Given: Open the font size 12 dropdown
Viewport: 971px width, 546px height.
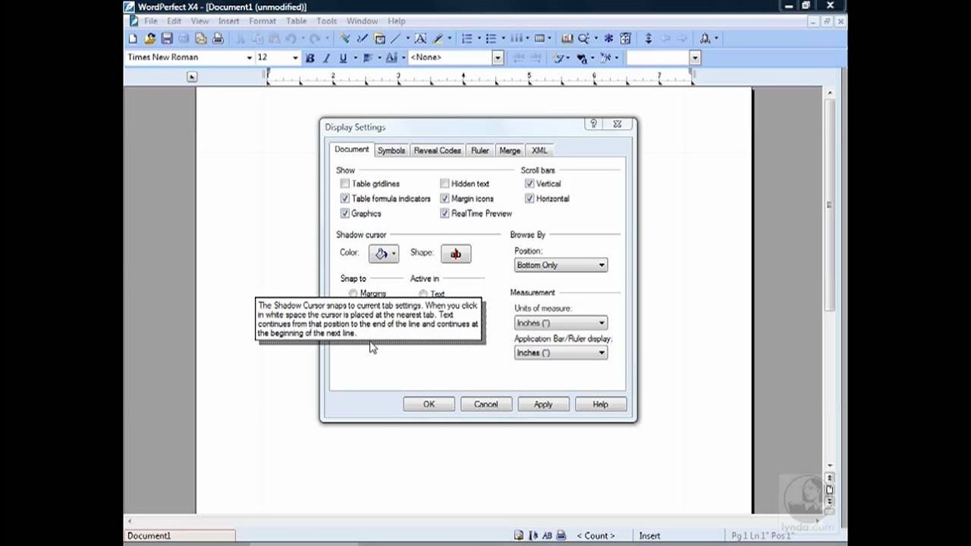Looking at the screenshot, I should click(295, 58).
